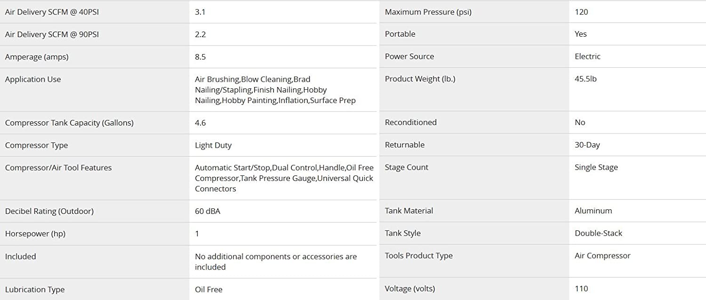Select the Oil Free lubrication value
The image size is (706, 300).
(x=209, y=289)
